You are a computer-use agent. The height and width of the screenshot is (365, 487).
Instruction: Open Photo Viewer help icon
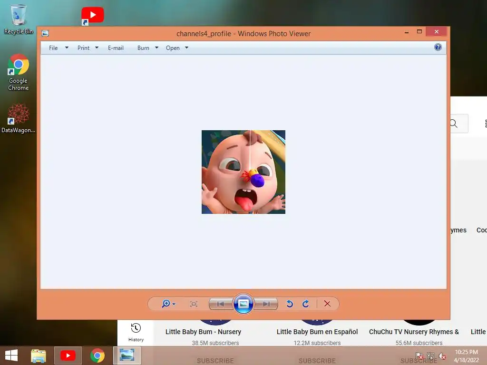click(x=438, y=47)
